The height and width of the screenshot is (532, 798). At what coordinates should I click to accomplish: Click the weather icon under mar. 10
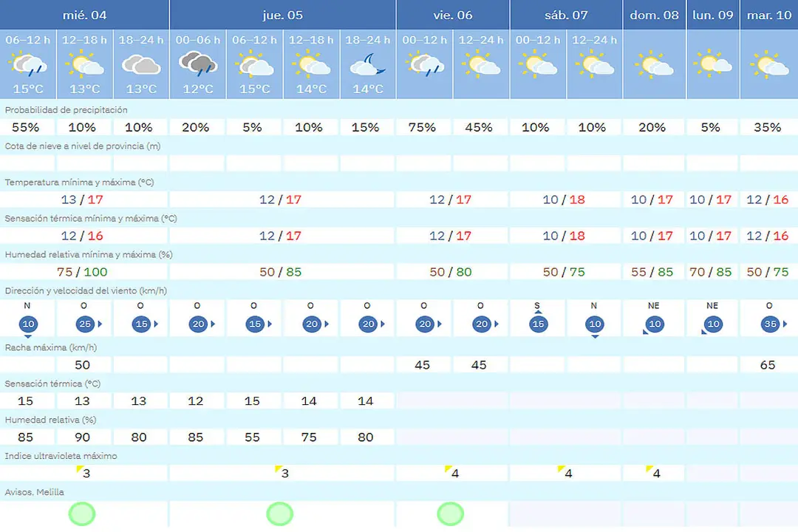click(769, 65)
